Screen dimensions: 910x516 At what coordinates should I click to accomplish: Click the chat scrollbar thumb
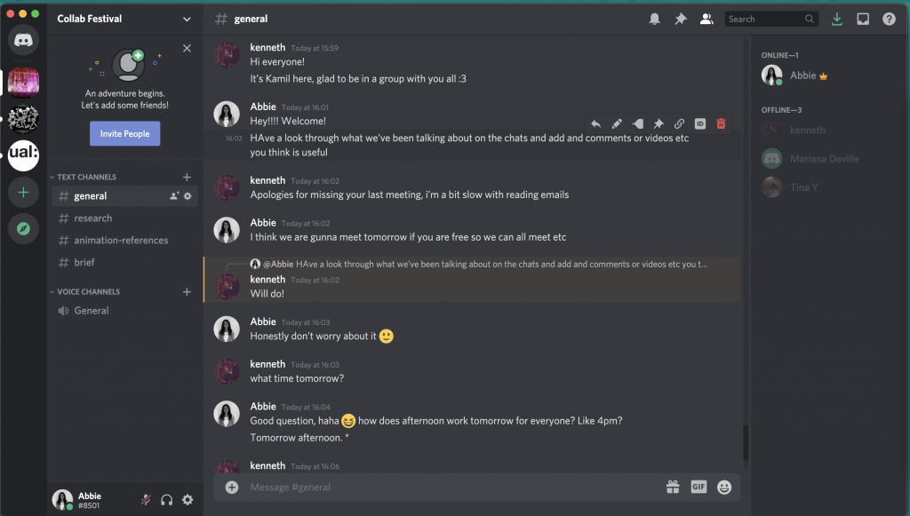point(745,441)
